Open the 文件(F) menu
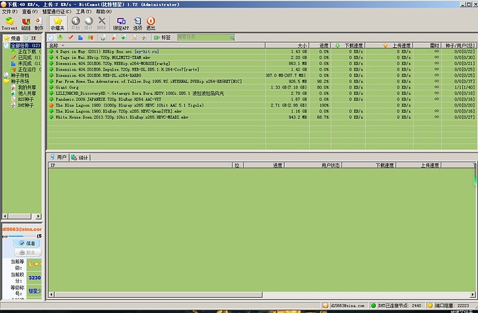The height and width of the screenshot is (313, 478). [x=10, y=12]
